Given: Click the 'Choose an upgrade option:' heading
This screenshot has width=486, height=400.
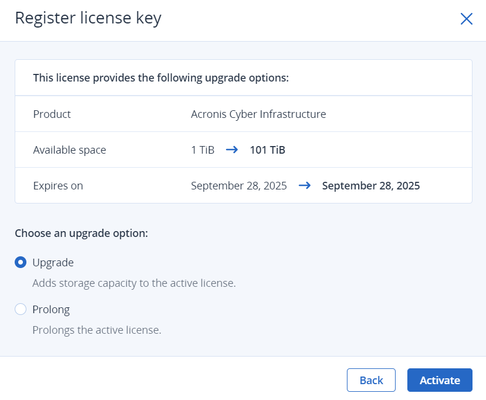Looking at the screenshot, I should 82,233.
